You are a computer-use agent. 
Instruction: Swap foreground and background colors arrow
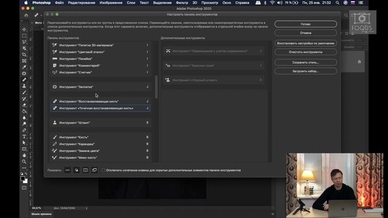26,174
